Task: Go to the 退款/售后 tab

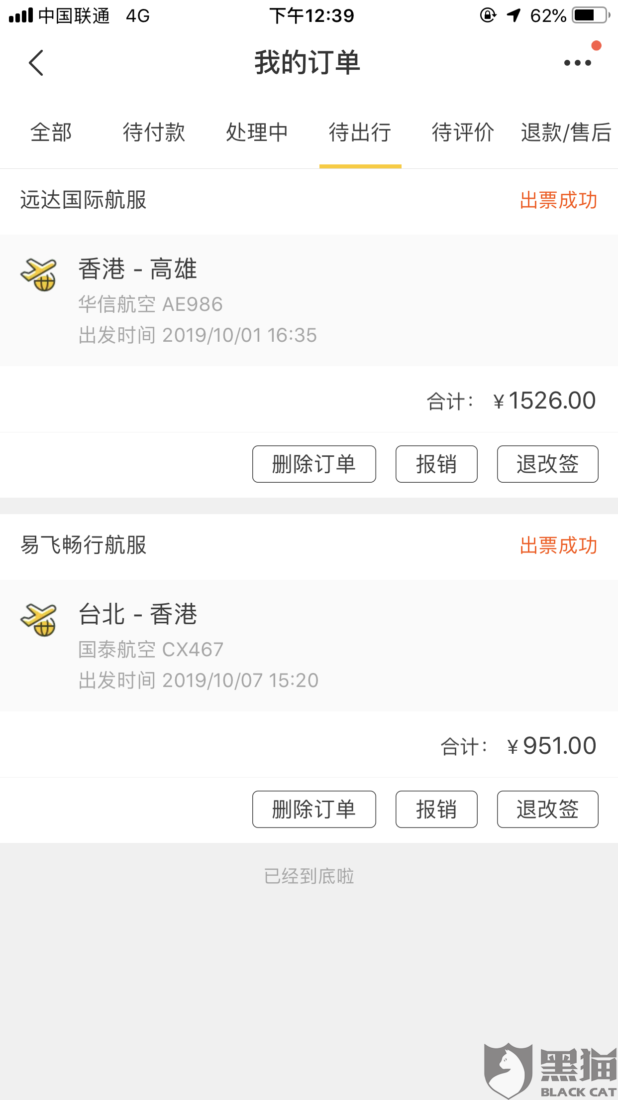Action: (x=566, y=133)
